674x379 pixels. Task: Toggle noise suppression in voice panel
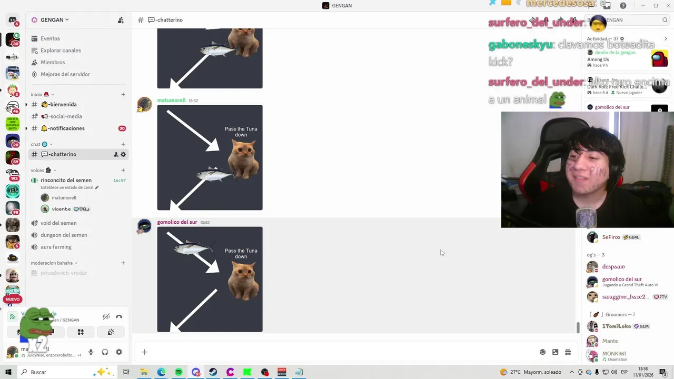tap(106, 316)
